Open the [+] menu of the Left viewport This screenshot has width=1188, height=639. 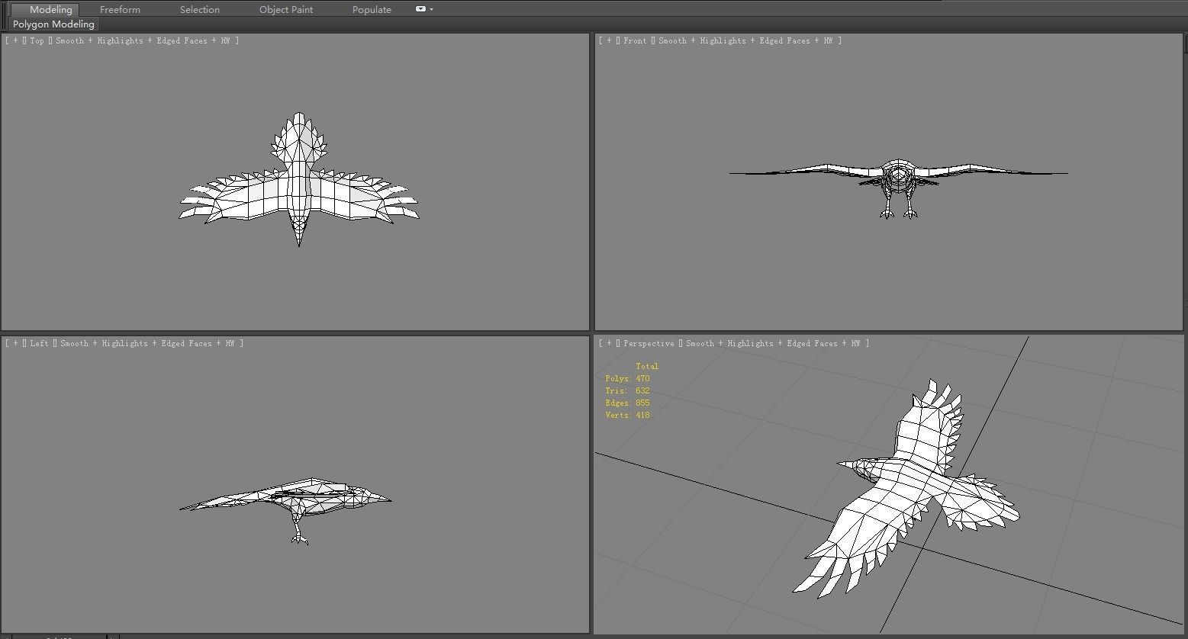click(x=15, y=343)
